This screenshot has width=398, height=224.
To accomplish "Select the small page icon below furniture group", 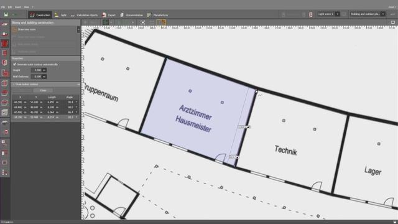I will [x=4, y=142].
